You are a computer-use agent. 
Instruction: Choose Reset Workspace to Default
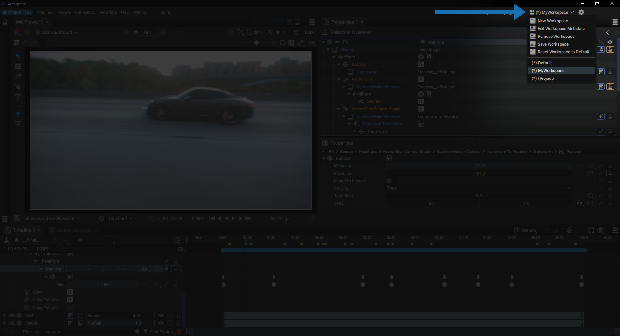[x=561, y=52]
